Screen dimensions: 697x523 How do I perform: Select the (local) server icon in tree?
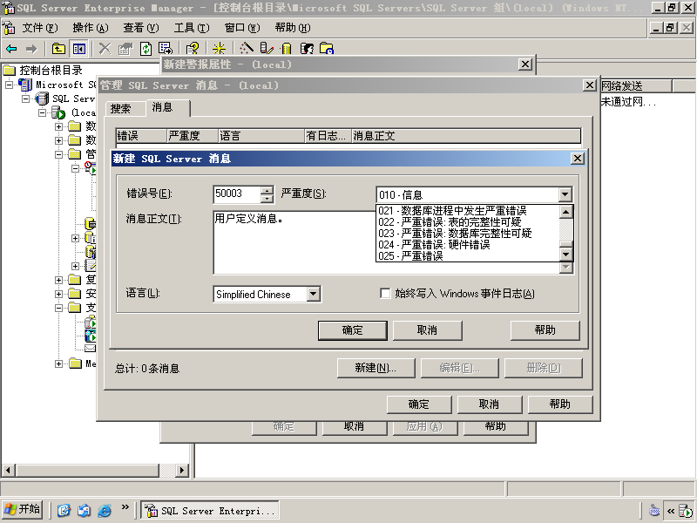pos(59,112)
